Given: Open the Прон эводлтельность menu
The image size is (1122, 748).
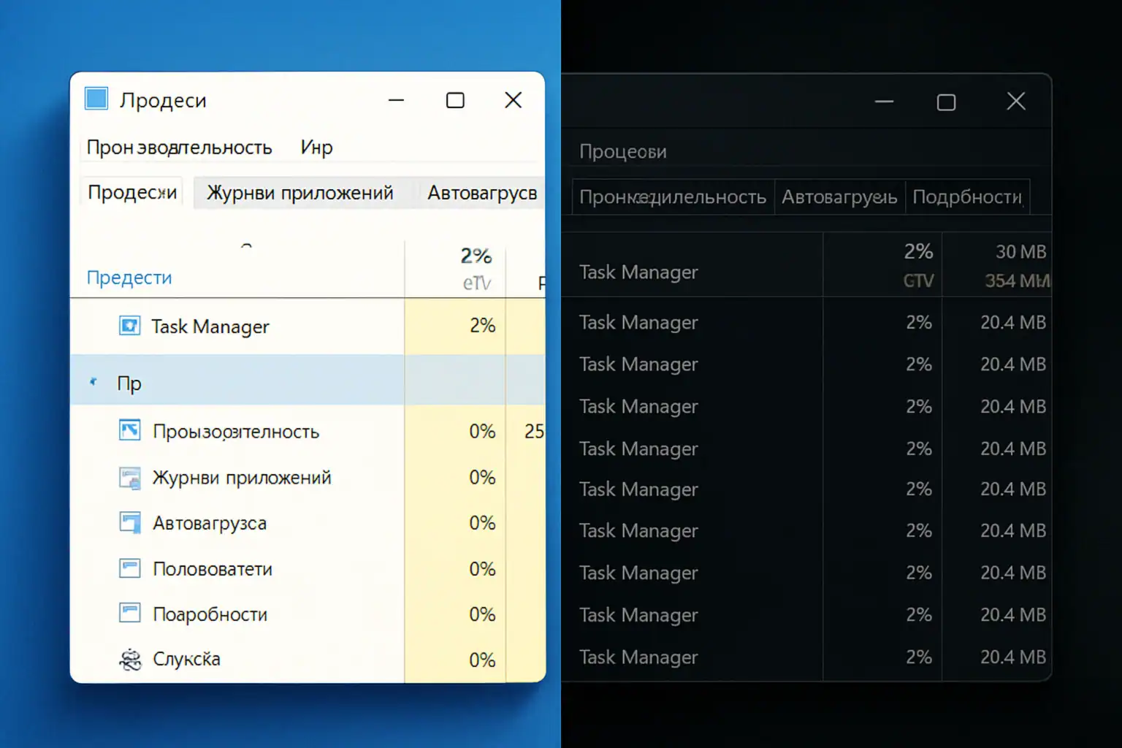Looking at the screenshot, I should click(179, 147).
